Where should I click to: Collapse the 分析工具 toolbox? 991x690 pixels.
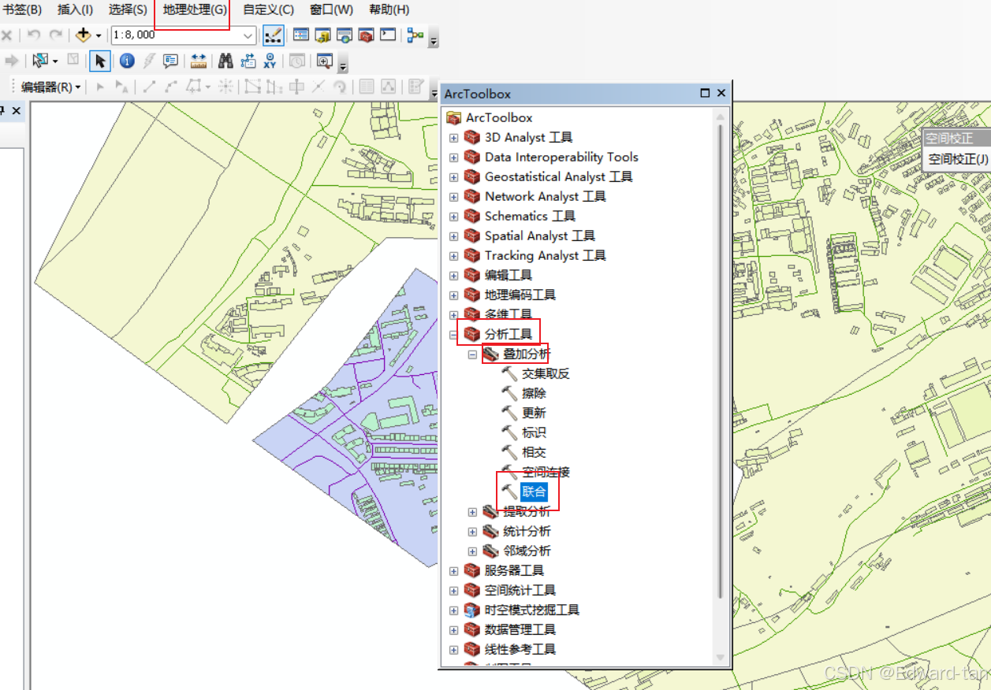click(x=454, y=335)
